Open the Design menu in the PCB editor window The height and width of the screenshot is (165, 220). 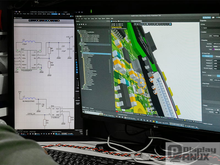[92, 19]
